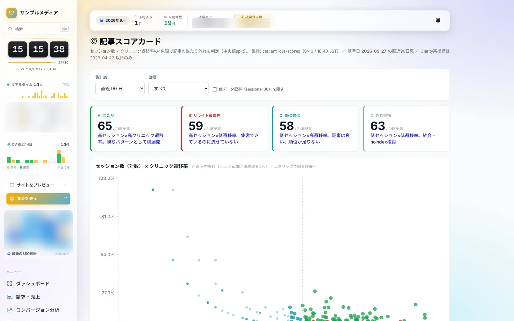Click the target icon beside 記事スコアカード
514x321 pixels.
click(94, 41)
